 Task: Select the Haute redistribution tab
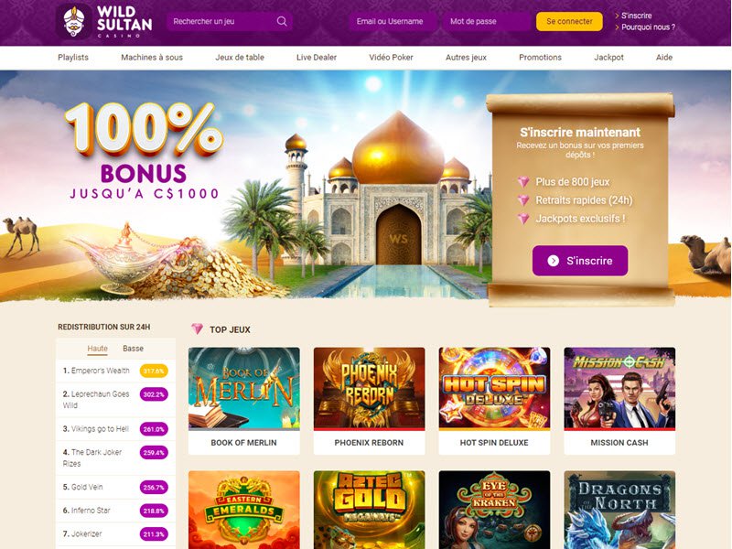point(97,349)
